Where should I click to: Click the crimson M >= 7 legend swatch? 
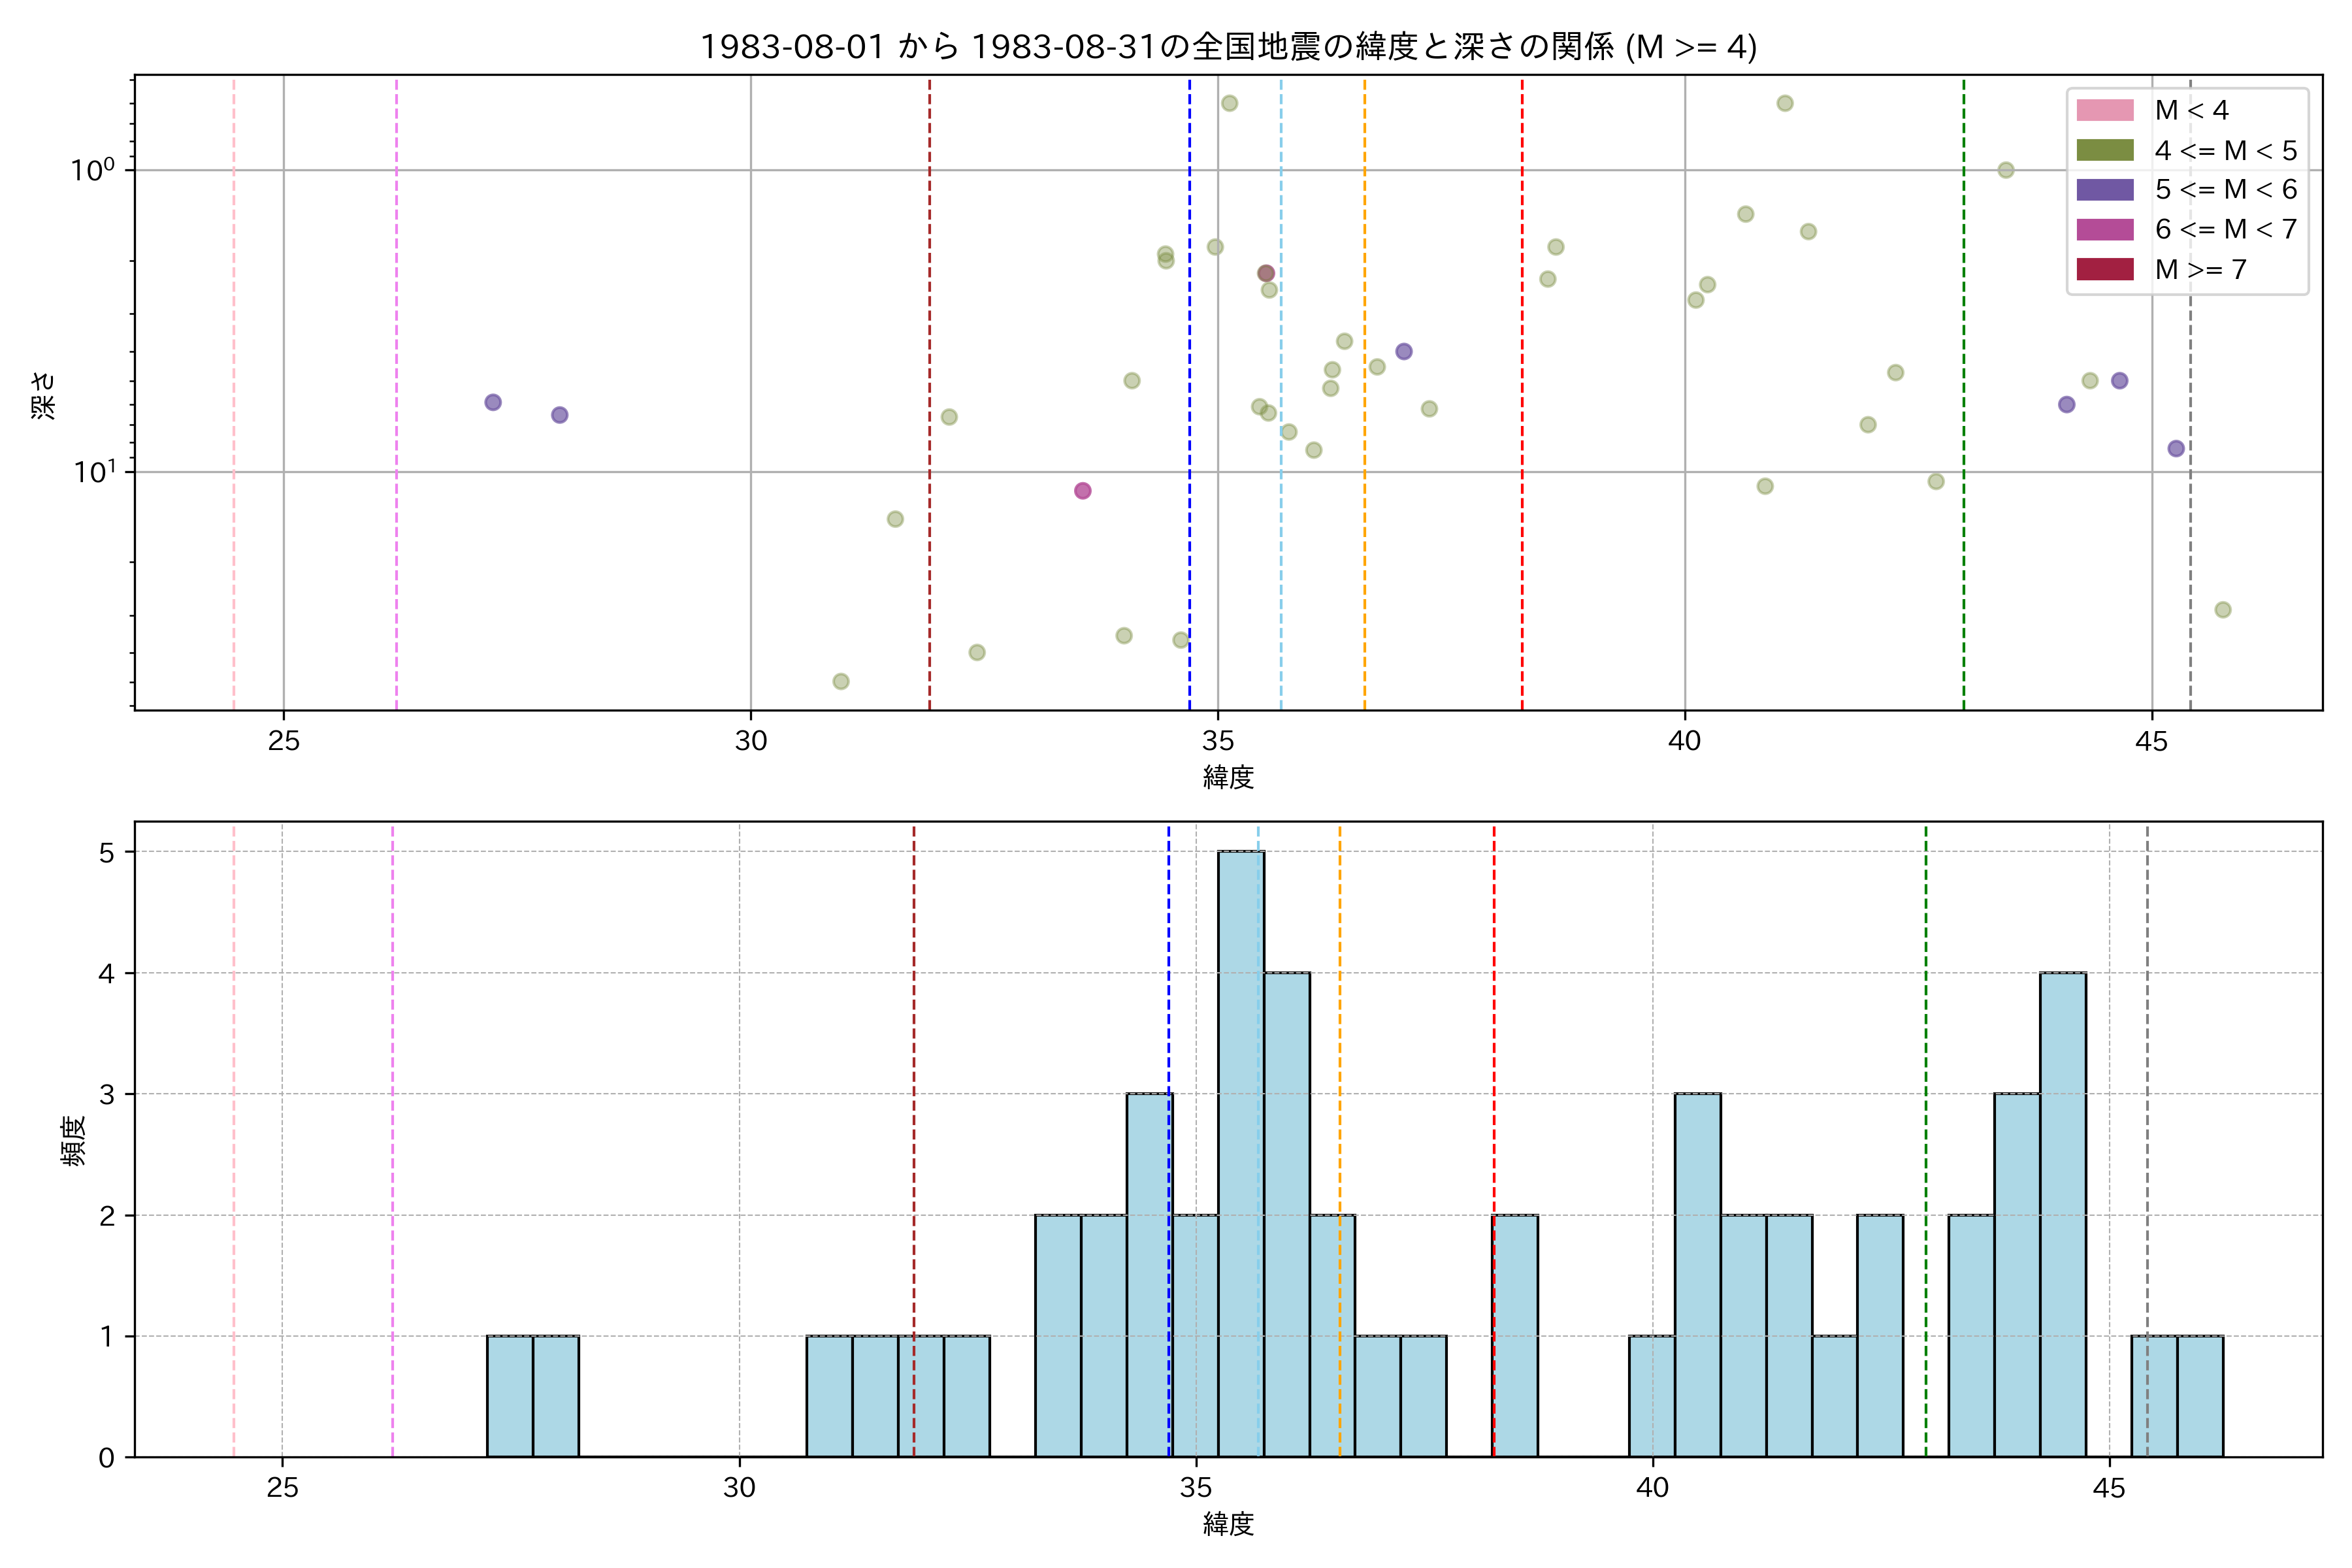2104,269
